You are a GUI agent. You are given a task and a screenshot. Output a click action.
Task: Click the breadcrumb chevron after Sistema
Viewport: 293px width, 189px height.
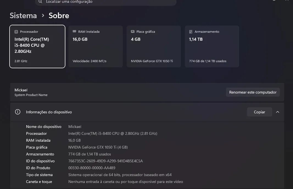coord(43,15)
